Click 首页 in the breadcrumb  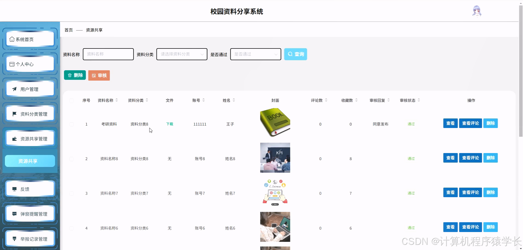pos(68,30)
